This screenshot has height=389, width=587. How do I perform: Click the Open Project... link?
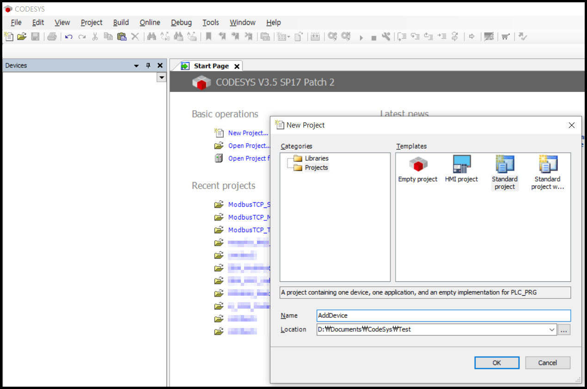249,146
